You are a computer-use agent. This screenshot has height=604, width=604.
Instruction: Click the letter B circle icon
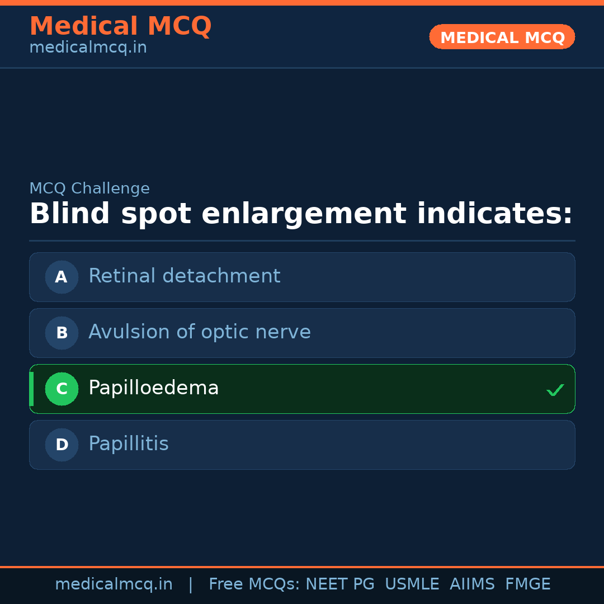click(x=62, y=333)
